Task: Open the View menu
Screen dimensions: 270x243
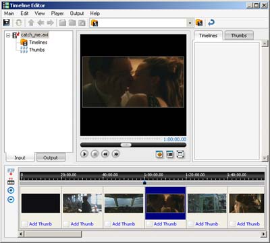Action: tap(40, 13)
